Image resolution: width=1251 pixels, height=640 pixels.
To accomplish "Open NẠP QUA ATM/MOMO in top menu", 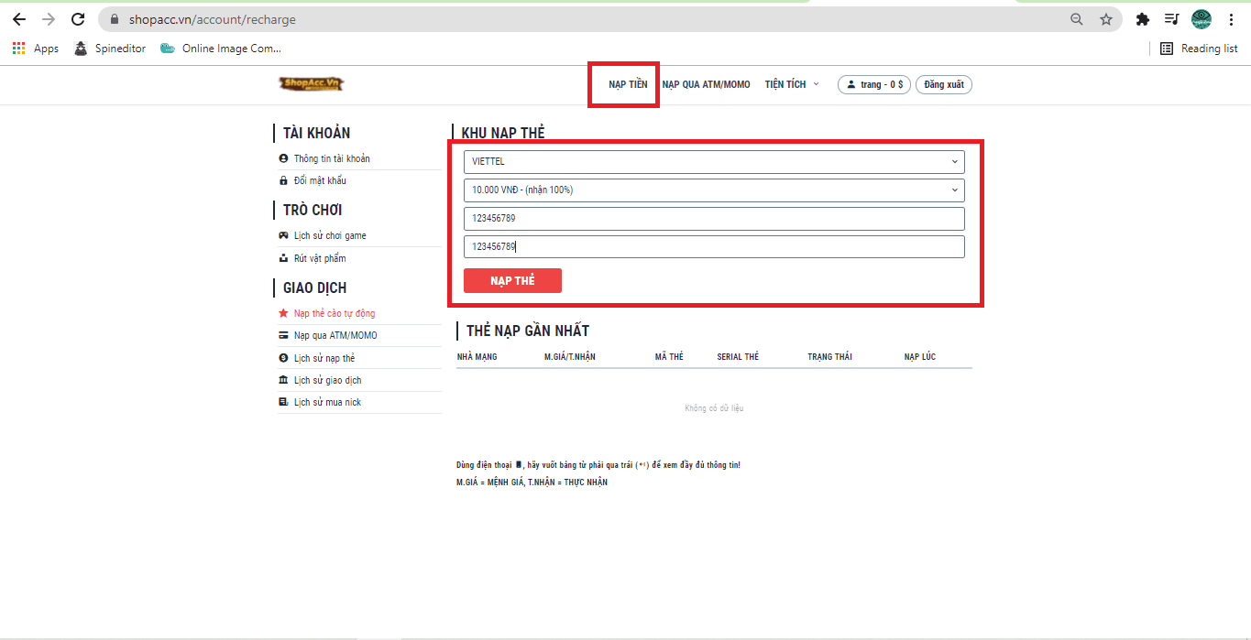I will (x=706, y=84).
